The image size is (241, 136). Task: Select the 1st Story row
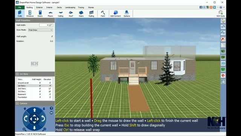pos(34,86)
